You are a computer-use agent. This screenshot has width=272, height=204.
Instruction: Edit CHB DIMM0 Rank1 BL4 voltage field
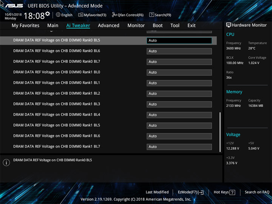[x=179, y=115]
